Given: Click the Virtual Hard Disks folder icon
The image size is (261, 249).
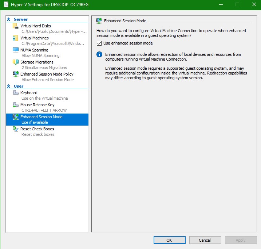Looking at the screenshot, I should click(15, 26).
